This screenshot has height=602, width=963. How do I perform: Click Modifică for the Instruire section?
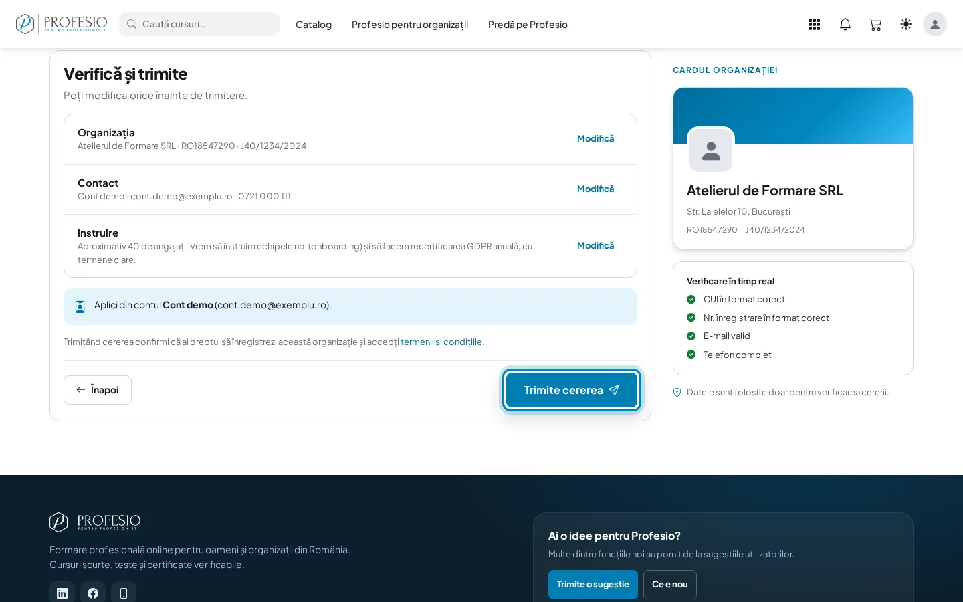pyautogui.click(x=596, y=245)
